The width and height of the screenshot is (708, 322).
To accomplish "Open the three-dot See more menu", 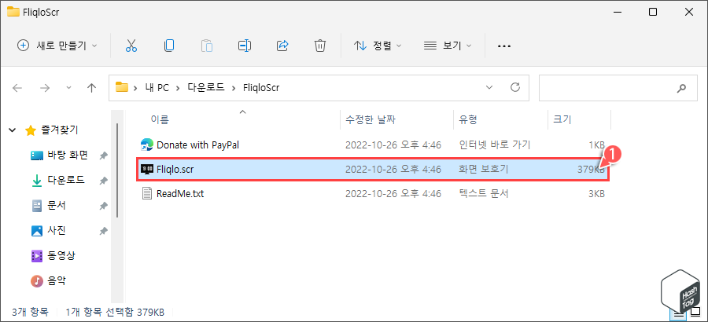I will pyautogui.click(x=503, y=46).
